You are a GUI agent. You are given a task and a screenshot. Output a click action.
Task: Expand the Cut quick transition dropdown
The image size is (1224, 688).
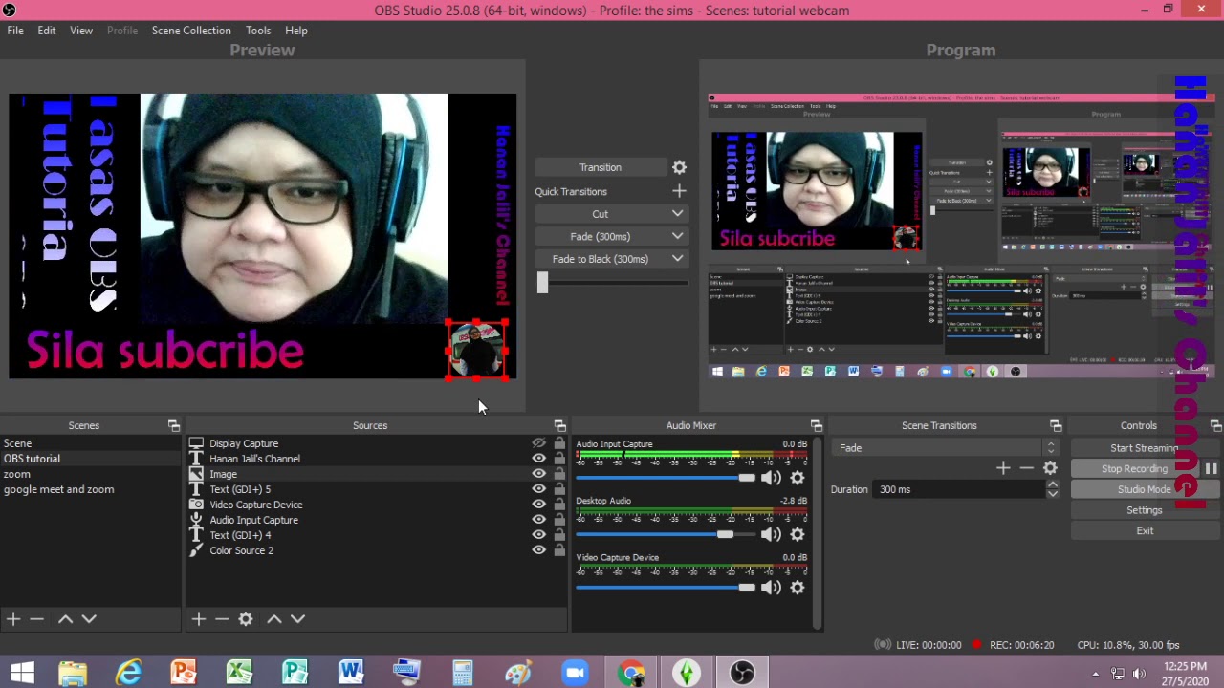click(677, 214)
